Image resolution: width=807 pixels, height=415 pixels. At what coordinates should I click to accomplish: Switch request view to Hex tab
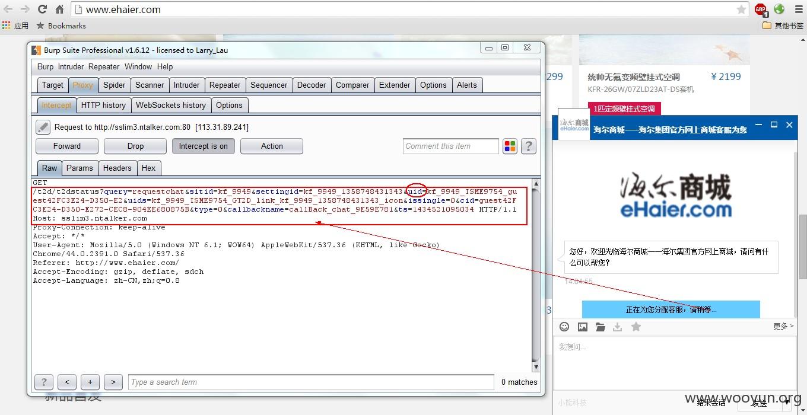pos(148,168)
